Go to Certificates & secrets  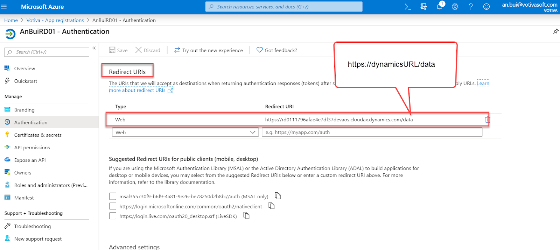(x=38, y=135)
